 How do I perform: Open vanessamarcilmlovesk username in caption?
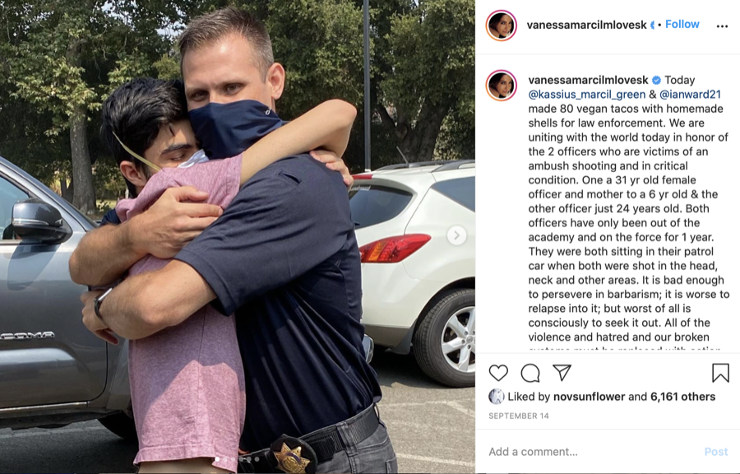tap(588, 81)
